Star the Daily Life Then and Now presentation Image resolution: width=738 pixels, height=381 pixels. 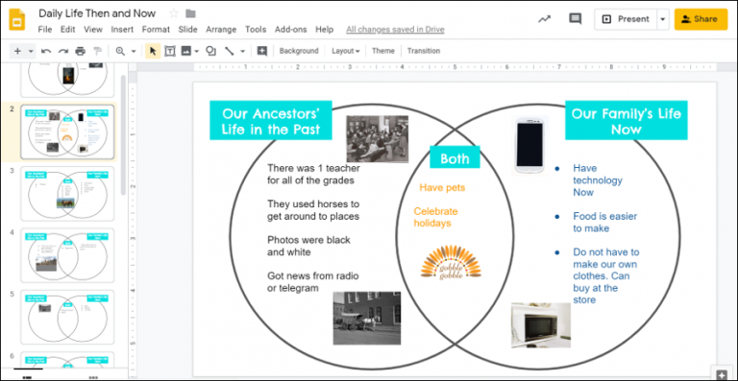tap(174, 13)
